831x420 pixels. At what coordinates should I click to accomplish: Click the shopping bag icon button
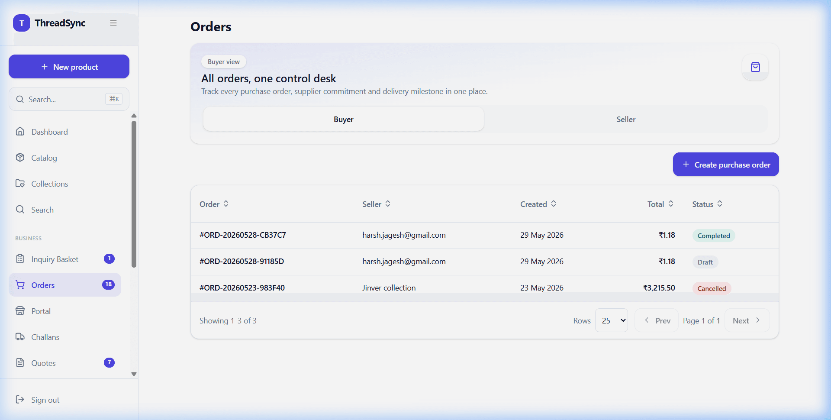755,67
